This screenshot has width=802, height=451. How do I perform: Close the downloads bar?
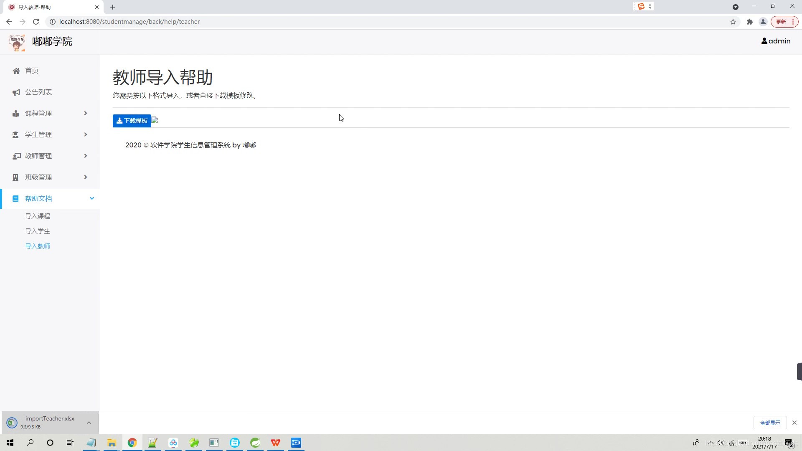tap(794, 423)
